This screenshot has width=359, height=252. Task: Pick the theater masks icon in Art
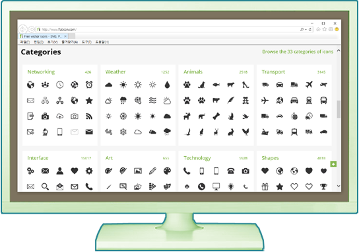[167, 187]
